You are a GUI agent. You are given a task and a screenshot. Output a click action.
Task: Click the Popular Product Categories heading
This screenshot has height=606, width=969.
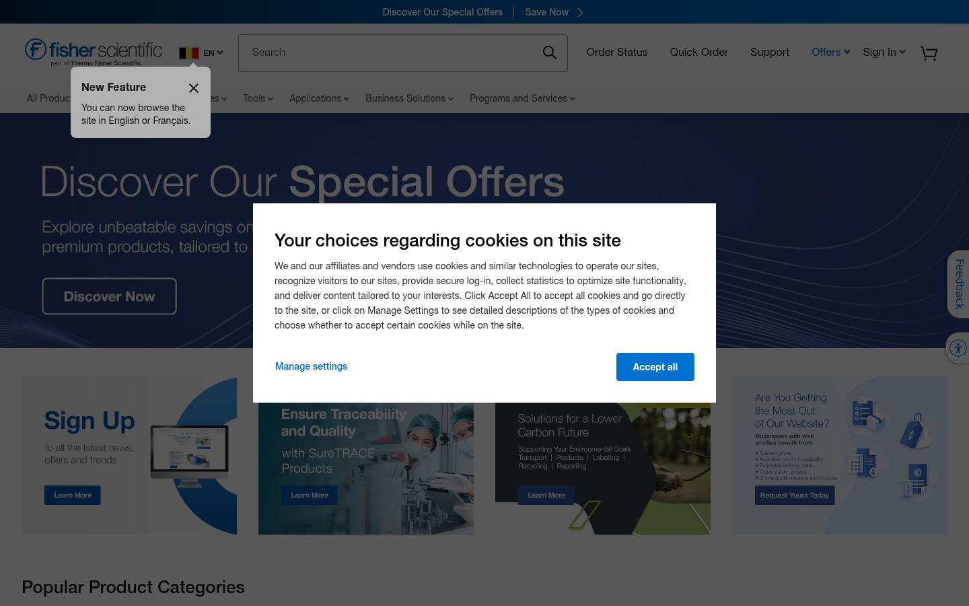click(133, 587)
